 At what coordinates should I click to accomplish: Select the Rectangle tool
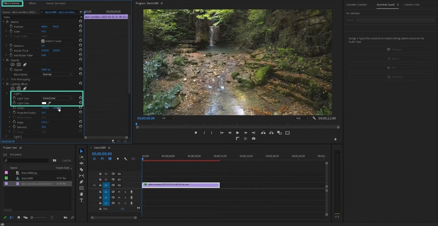point(81,188)
